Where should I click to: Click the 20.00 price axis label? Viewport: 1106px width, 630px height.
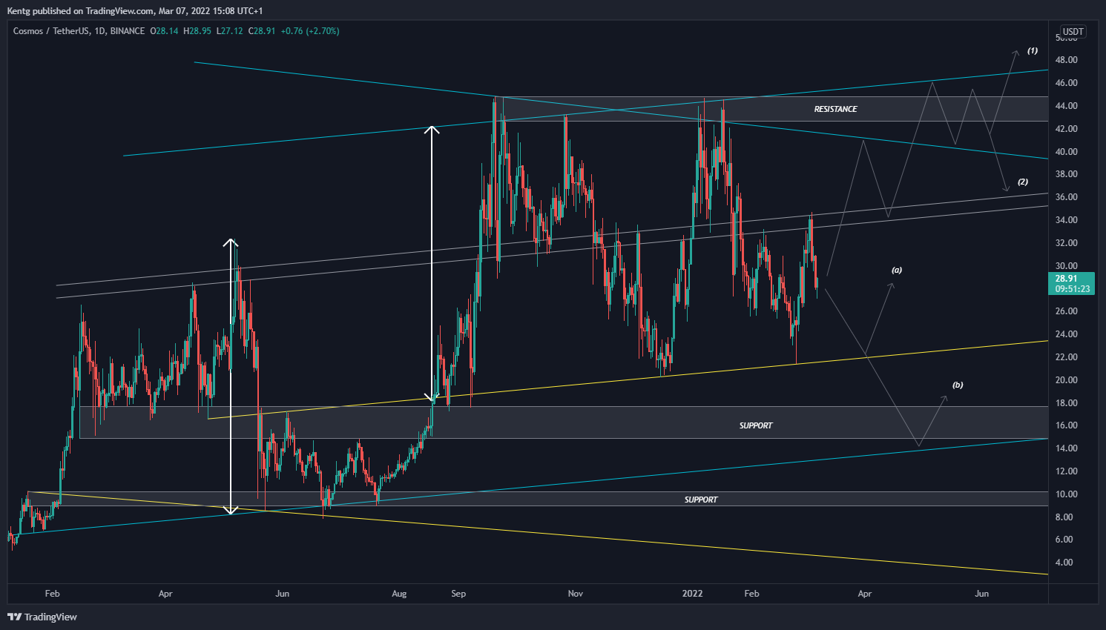click(x=1067, y=380)
